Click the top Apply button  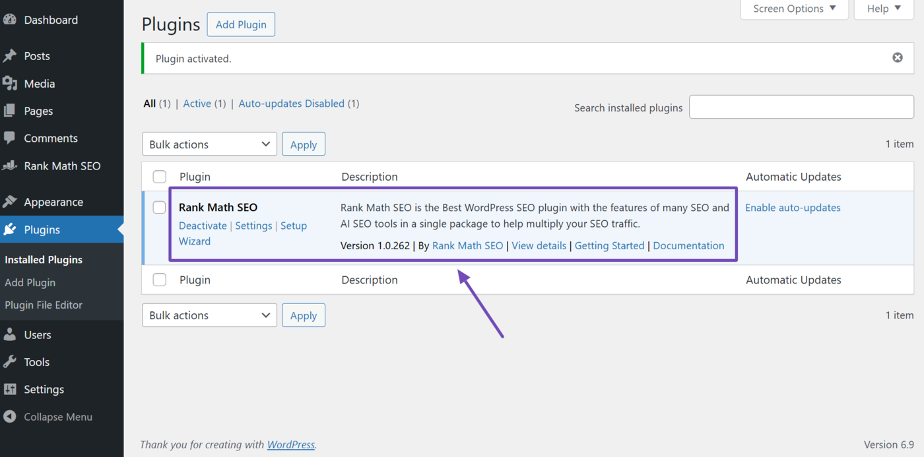coord(304,144)
